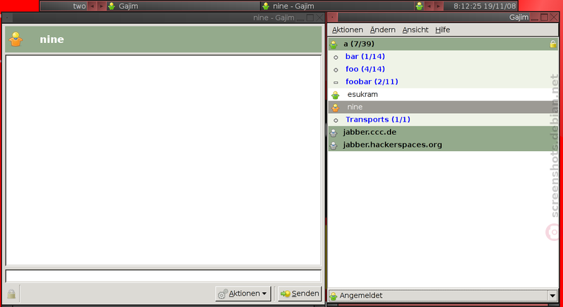Viewport: 563px width, 307px height.
Task: Click the jabber.hackerspaces.org account row
Action: 443,145
